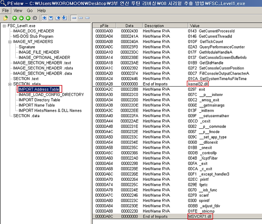262x224 pixels.
Task: Select IMAGE_FILE_HEADER in the tree
Action: (x=39, y=52)
